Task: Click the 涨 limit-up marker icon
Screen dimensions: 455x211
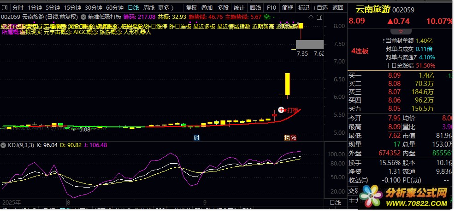Action: tap(293, 137)
